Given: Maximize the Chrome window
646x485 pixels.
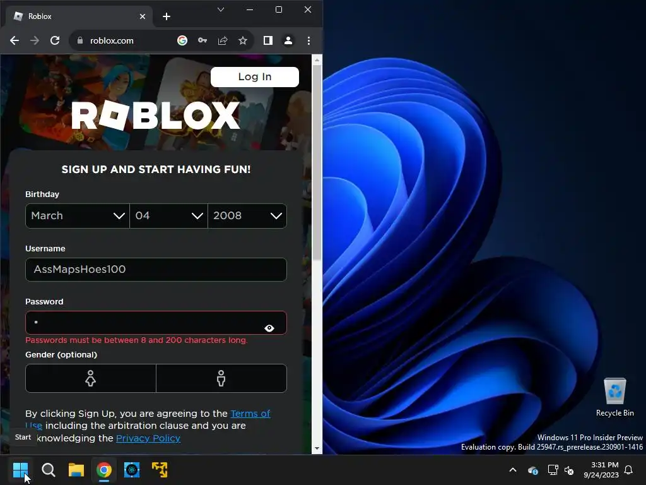Looking at the screenshot, I should coord(279,9).
